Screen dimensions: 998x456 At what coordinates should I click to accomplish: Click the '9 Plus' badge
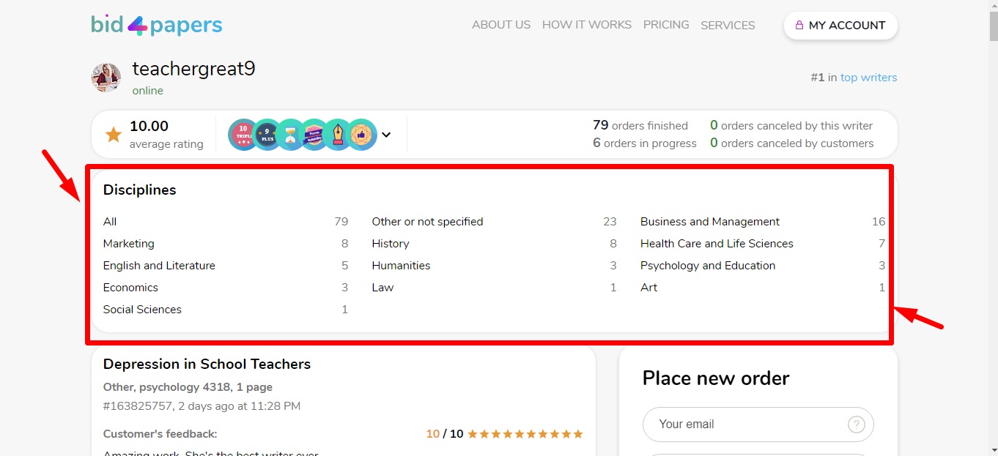click(x=267, y=135)
